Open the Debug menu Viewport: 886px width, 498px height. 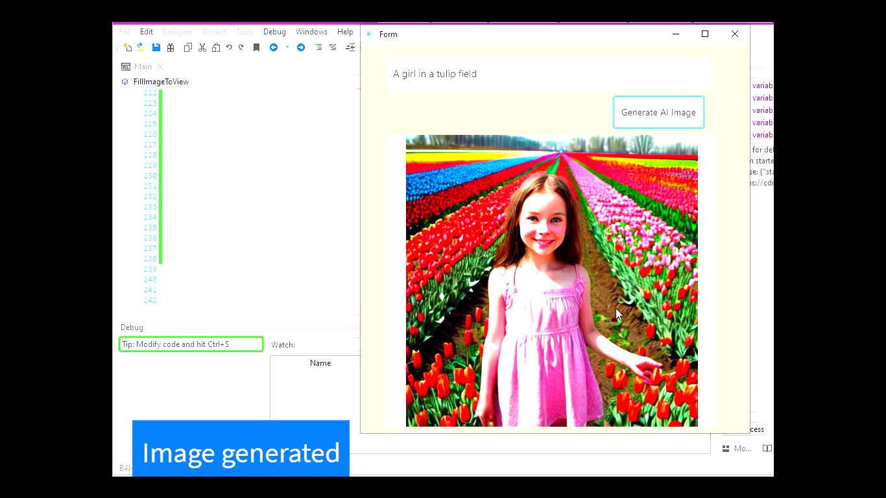click(x=274, y=32)
